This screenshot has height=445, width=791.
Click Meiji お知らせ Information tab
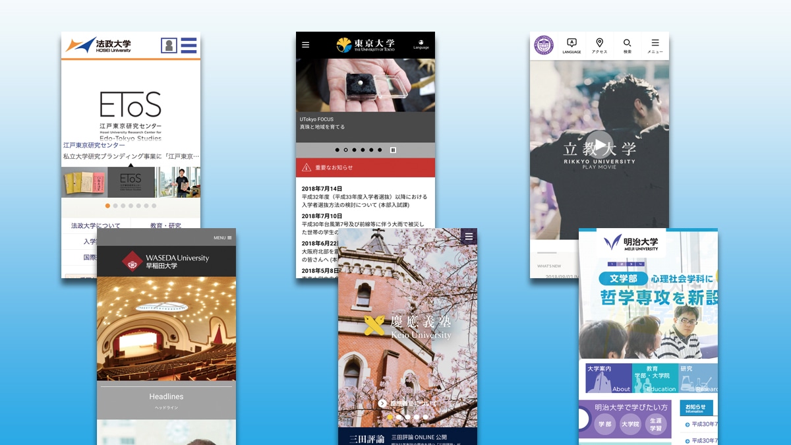pyautogui.click(x=696, y=408)
